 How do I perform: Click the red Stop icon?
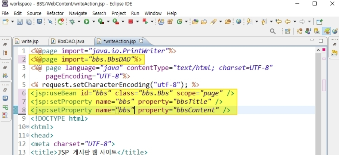pos(130,21)
